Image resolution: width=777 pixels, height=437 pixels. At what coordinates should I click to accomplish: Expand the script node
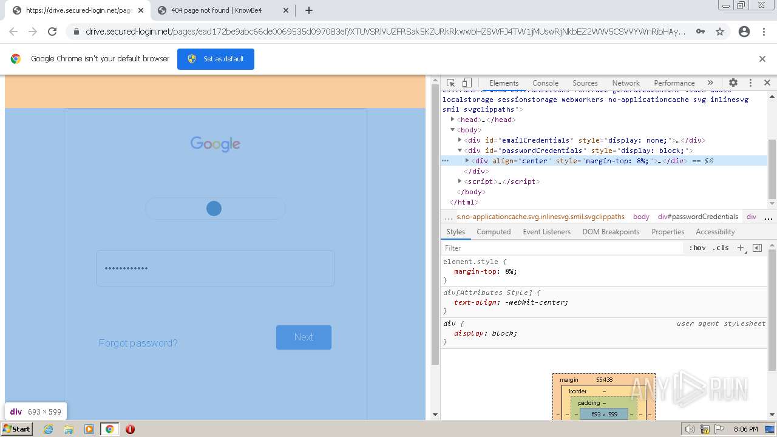[x=460, y=181]
